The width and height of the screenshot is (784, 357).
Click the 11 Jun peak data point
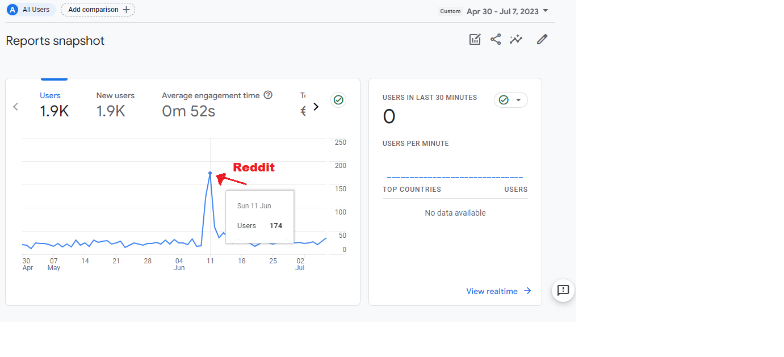pos(210,173)
